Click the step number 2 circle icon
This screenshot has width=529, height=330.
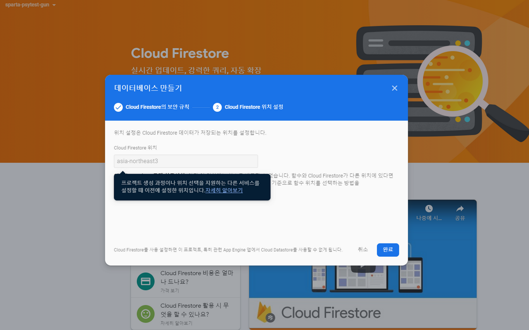click(217, 107)
